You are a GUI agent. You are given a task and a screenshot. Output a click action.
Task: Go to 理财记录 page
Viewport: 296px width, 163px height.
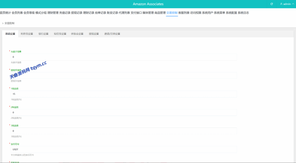(x=88, y=13)
